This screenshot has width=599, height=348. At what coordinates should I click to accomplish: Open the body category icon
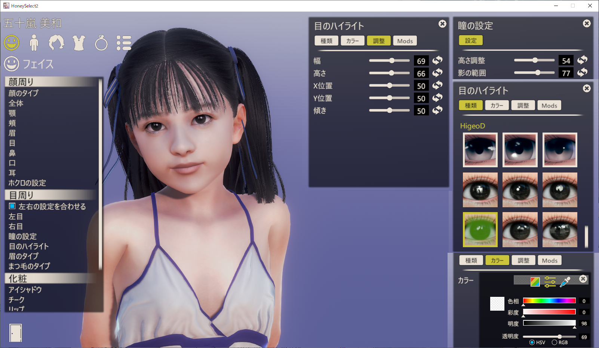(34, 43)
